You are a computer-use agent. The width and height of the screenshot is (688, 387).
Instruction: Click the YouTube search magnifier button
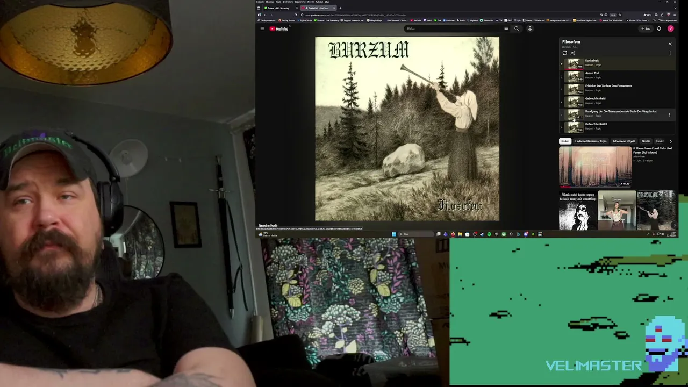click(x=517, y=28)
